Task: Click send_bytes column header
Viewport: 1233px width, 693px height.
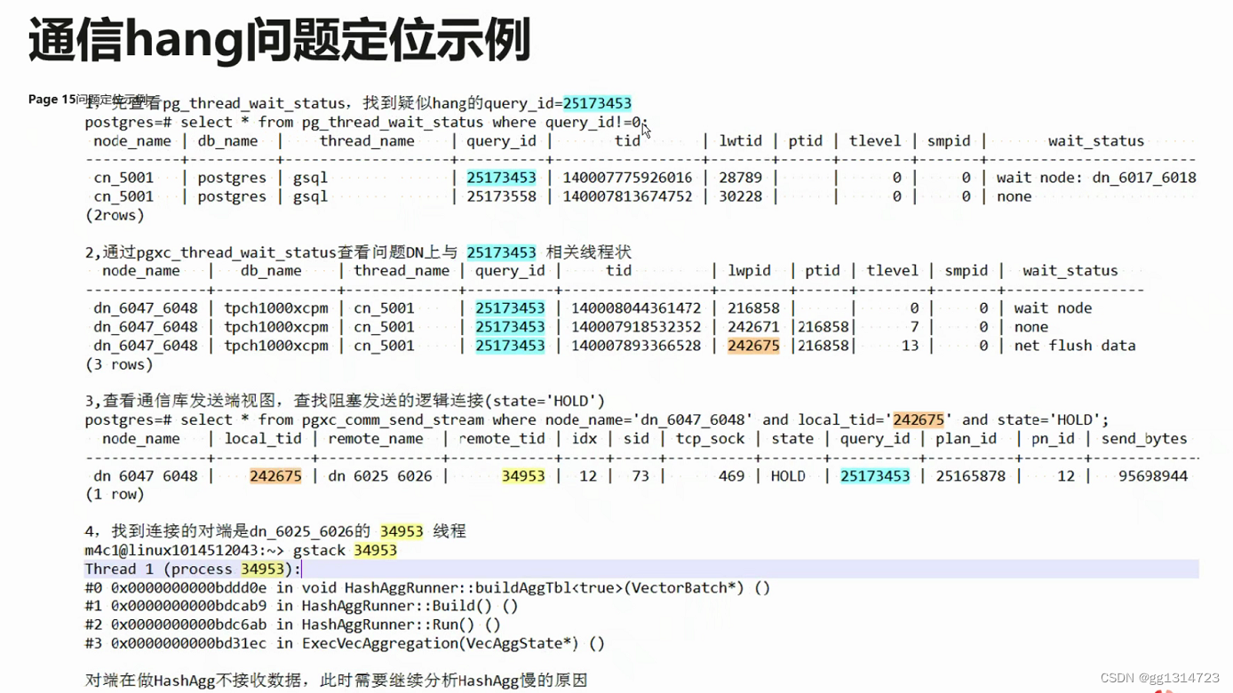Action: 1144,439
